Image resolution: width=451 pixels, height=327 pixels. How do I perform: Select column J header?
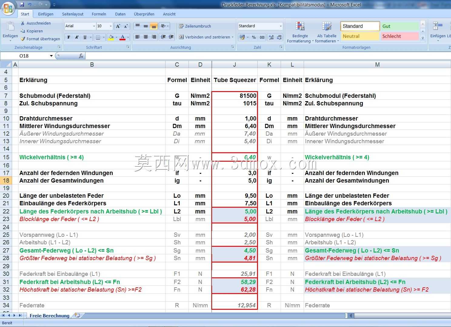(235, 64)
